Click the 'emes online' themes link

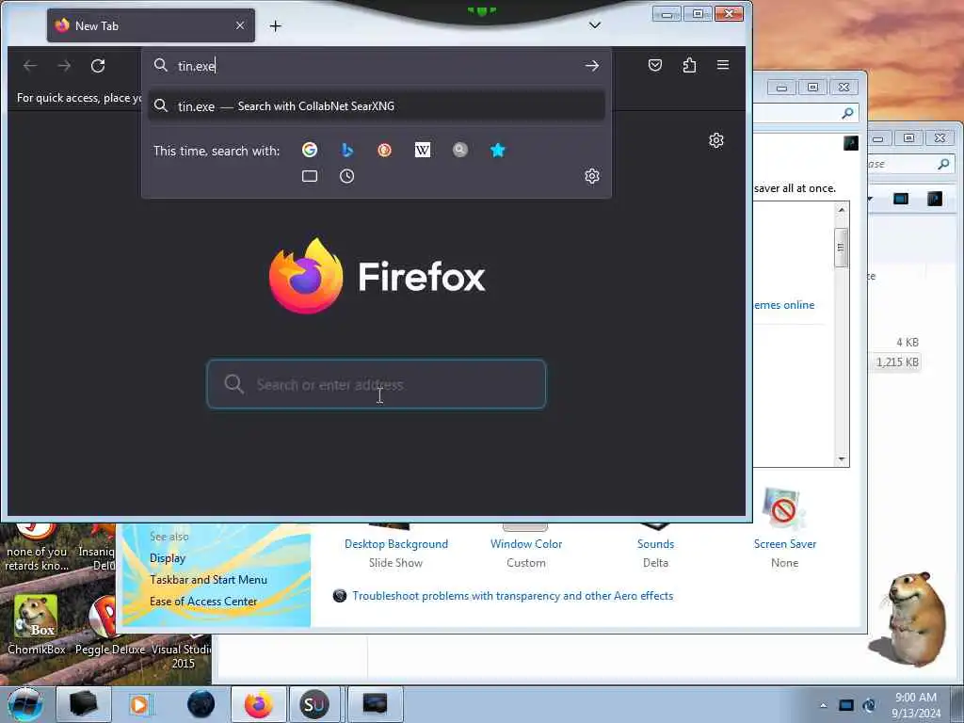(784, 305)
